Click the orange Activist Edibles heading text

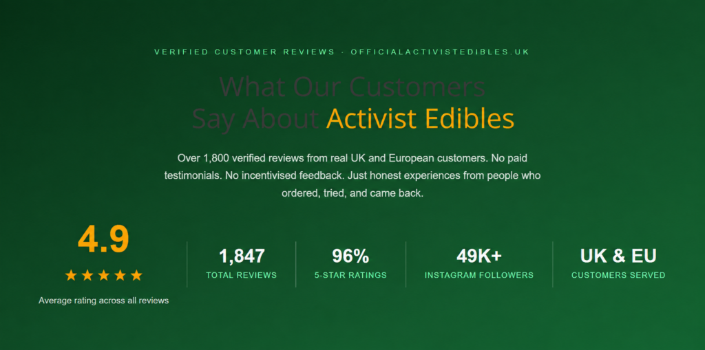click(420, 118)
